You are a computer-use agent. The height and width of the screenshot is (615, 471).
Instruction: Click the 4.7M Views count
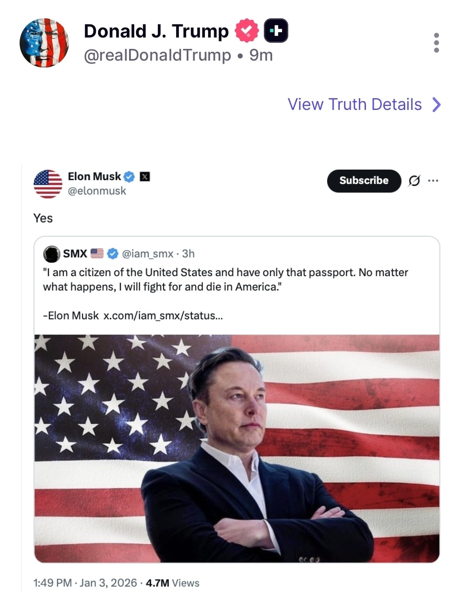point(172,583)
